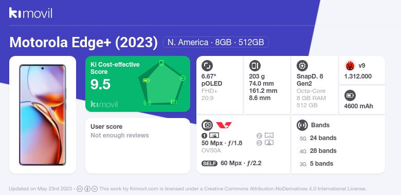Click the Motorola Edge+ phone image
The width and height of the screenshot is (401, 195).
[43, 115]
